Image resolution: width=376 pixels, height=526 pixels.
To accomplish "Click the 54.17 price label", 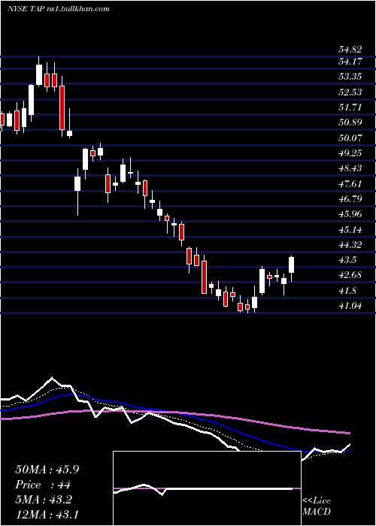I will point(350,62).
